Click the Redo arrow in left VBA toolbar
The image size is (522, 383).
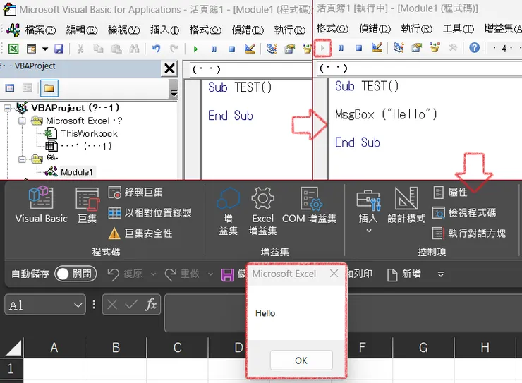[x=174, y=49]
